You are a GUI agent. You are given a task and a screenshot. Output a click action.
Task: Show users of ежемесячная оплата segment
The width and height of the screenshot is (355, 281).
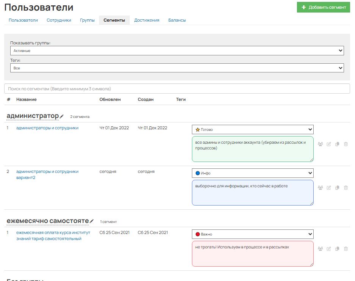pos(320,249)
